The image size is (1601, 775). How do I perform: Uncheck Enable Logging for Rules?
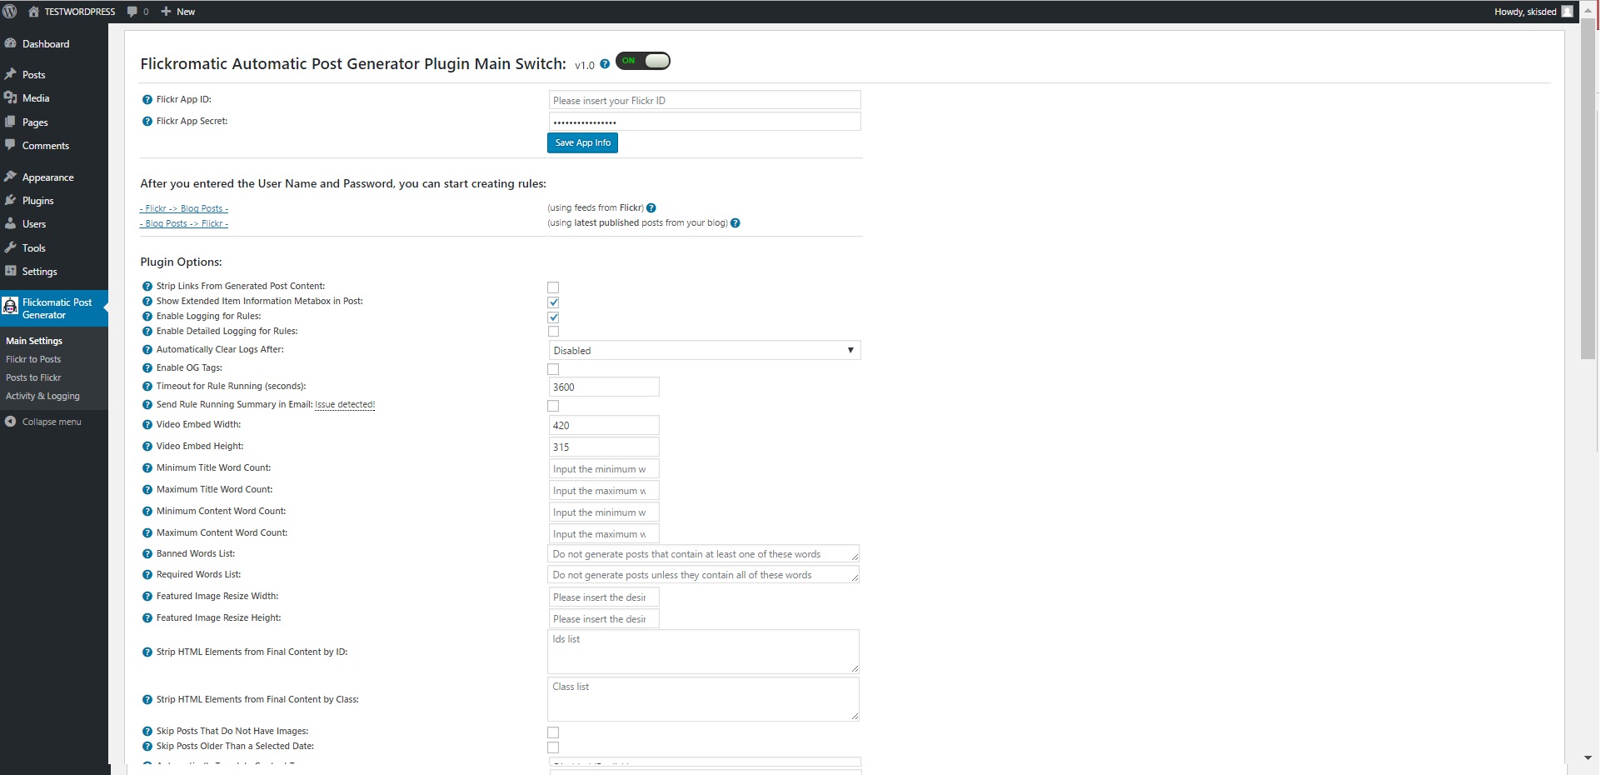coord(553,317)
